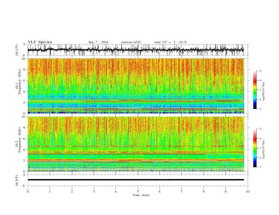This screenshot has height=215, width=279.
Task: Click the time axis tick label "6"
Action: 160,191
